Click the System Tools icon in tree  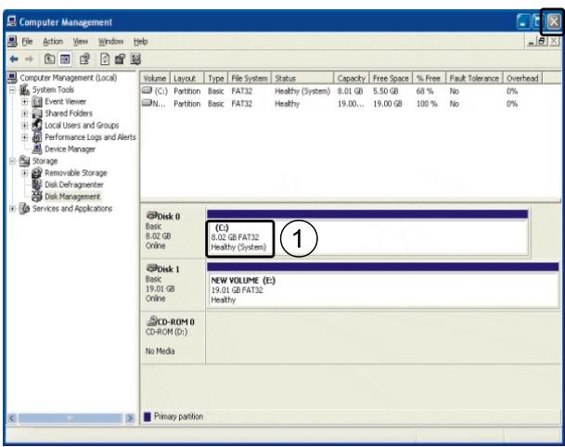tap(24, 89)
